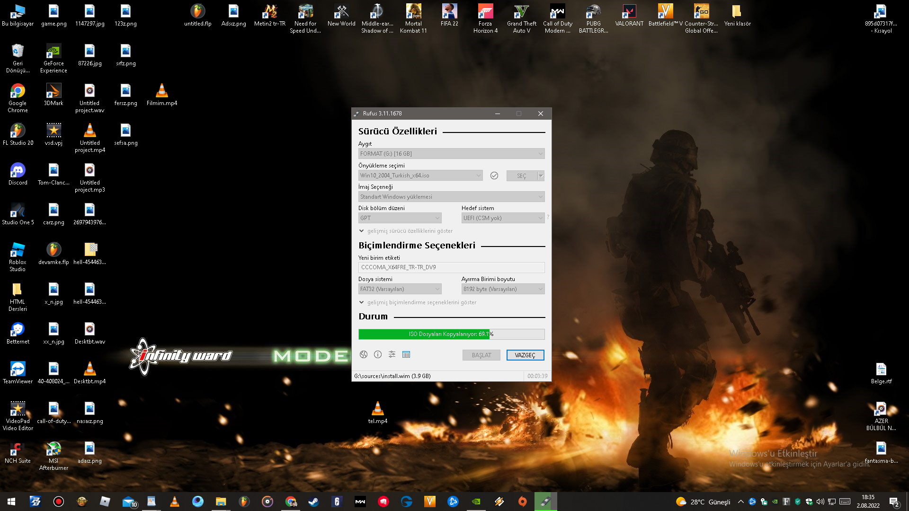Screen dimensions: 909x511
Task: Click the Rufus about info icon
Action: pyautogui.click(x=378, y=354)
